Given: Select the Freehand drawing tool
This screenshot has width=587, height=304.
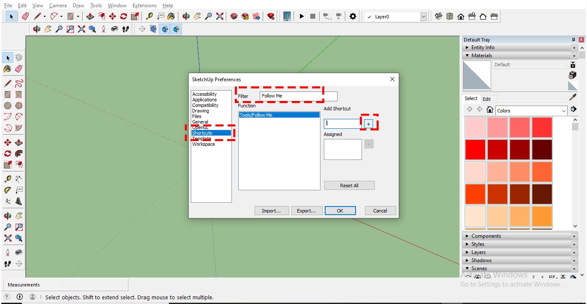Looking at the screenshot, I should coord(19,83).
